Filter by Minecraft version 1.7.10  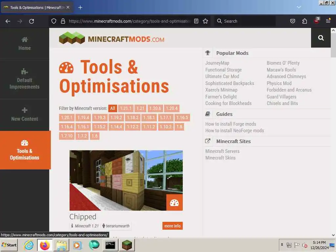(67, 136)
